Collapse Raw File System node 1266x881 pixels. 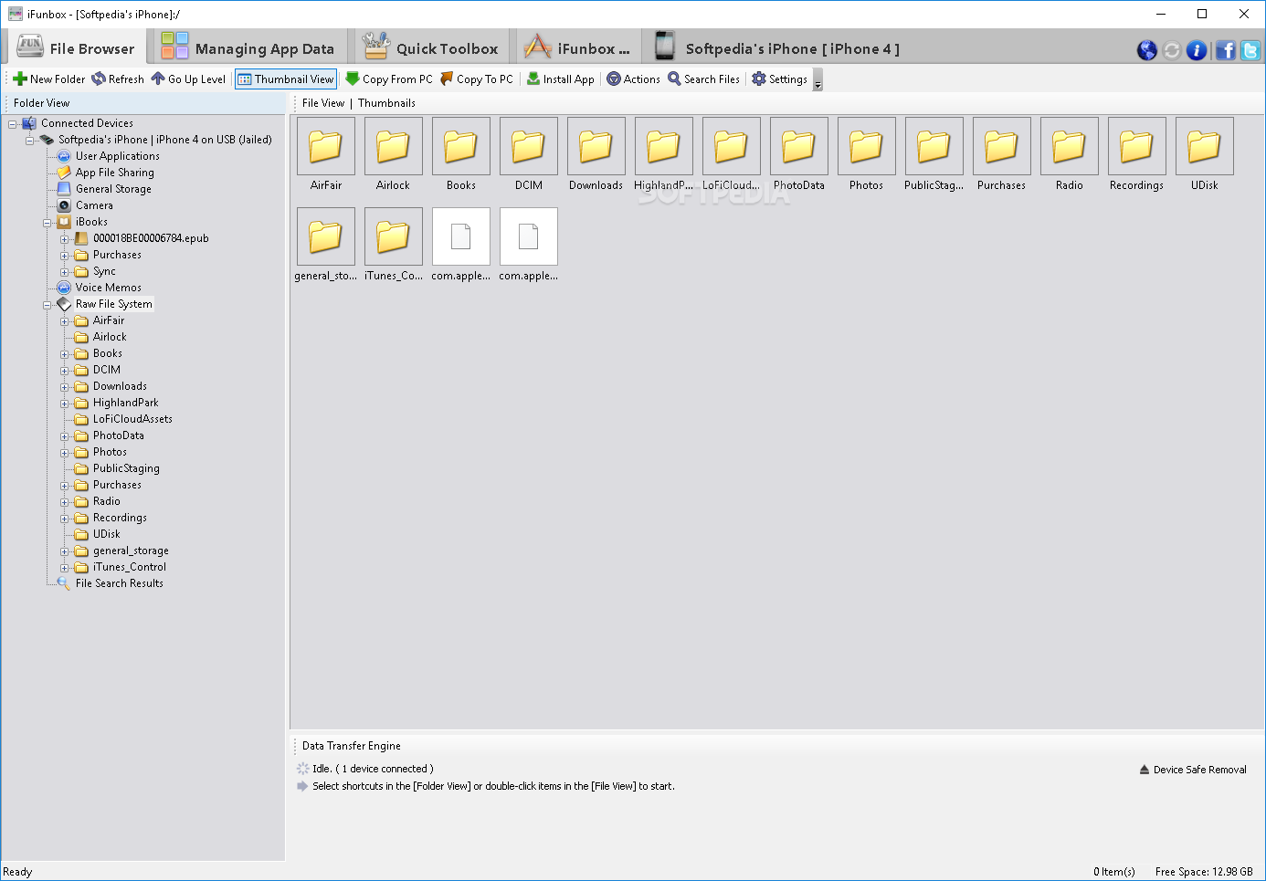pos(47,305)
